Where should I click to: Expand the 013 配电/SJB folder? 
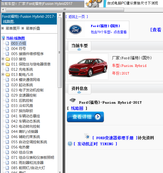point(3,74)
